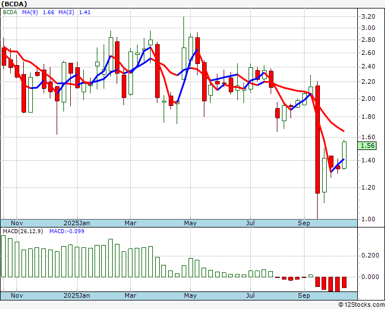Select 2025Jan on the MACD panel date axis

coord(76,295)
